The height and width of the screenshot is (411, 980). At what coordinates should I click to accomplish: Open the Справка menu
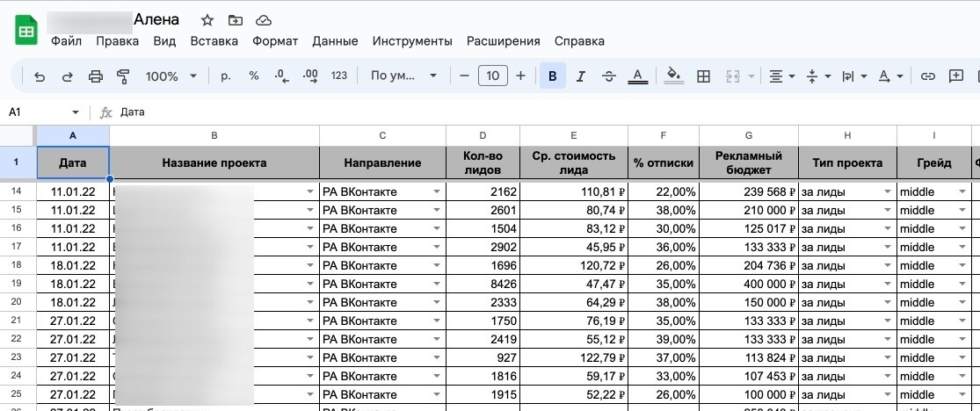coord(579,41)
